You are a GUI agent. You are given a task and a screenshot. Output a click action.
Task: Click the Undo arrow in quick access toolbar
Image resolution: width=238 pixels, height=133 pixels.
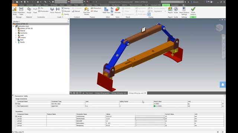[x=28, y=2]
